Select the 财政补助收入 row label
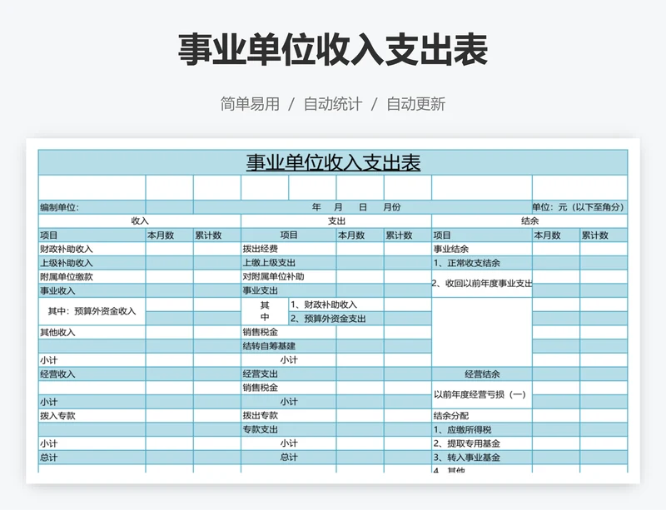The width and height of the screenshot is (666, 510). tap(92, 249)
